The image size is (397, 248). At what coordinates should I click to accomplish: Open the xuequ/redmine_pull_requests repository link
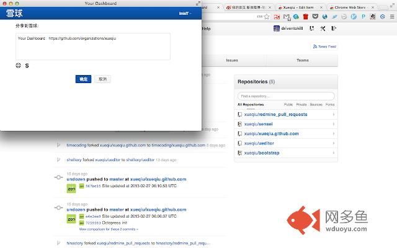(x=275, y=114)
